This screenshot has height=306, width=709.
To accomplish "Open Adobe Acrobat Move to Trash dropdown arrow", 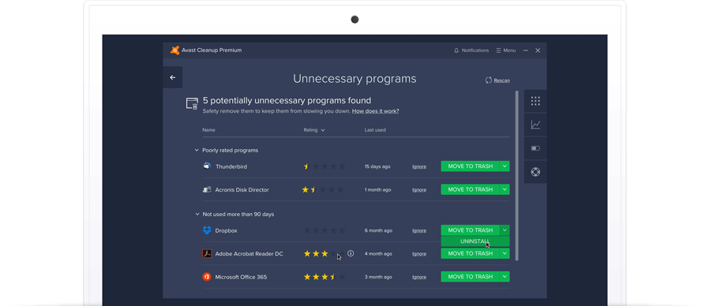I will (505, 254).
